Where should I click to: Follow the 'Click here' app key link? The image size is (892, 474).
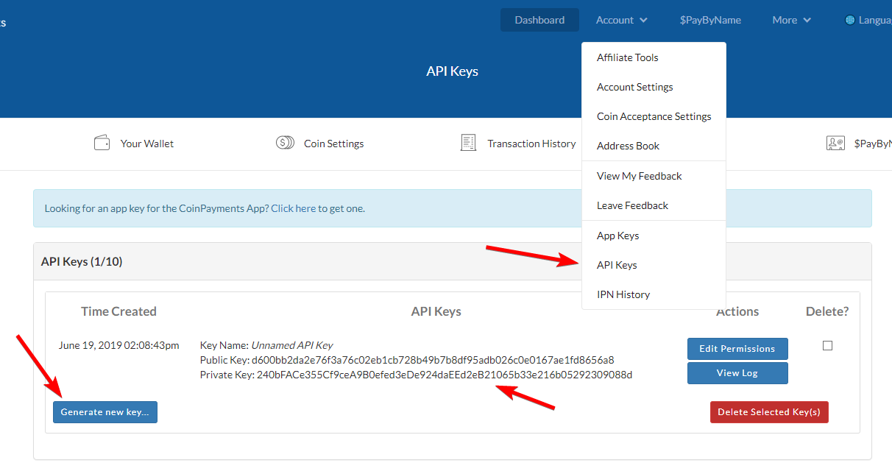(x=294, y=208)
